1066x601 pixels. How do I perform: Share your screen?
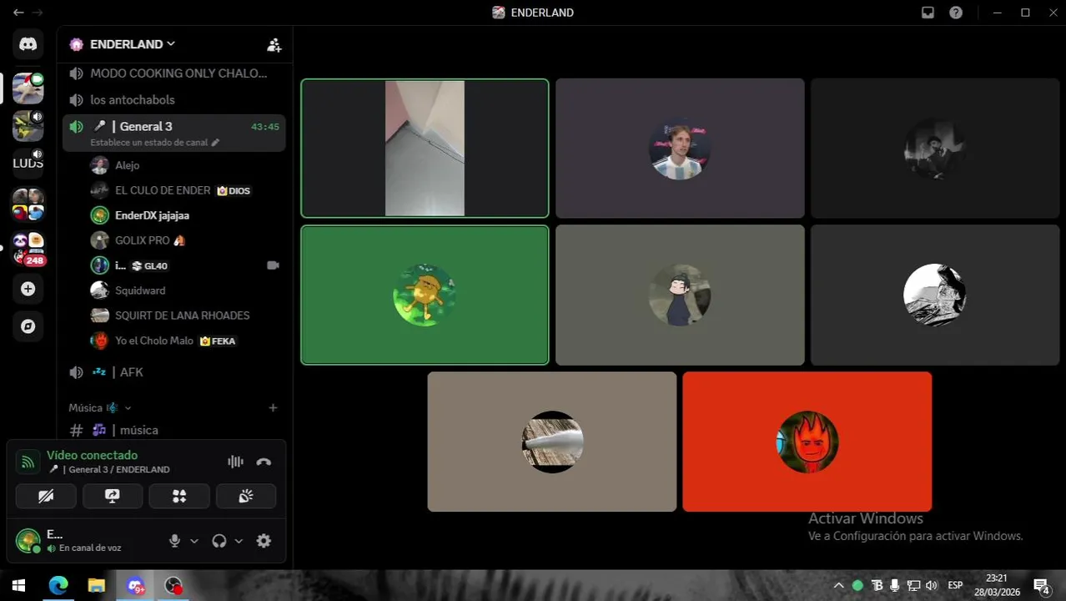(113, 496)
